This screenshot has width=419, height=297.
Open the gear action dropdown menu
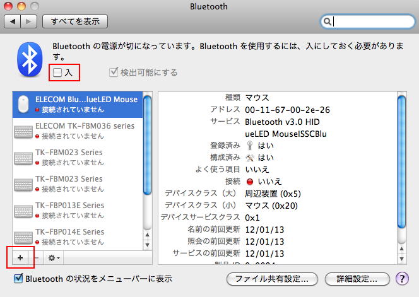click(x=54, y=258)
